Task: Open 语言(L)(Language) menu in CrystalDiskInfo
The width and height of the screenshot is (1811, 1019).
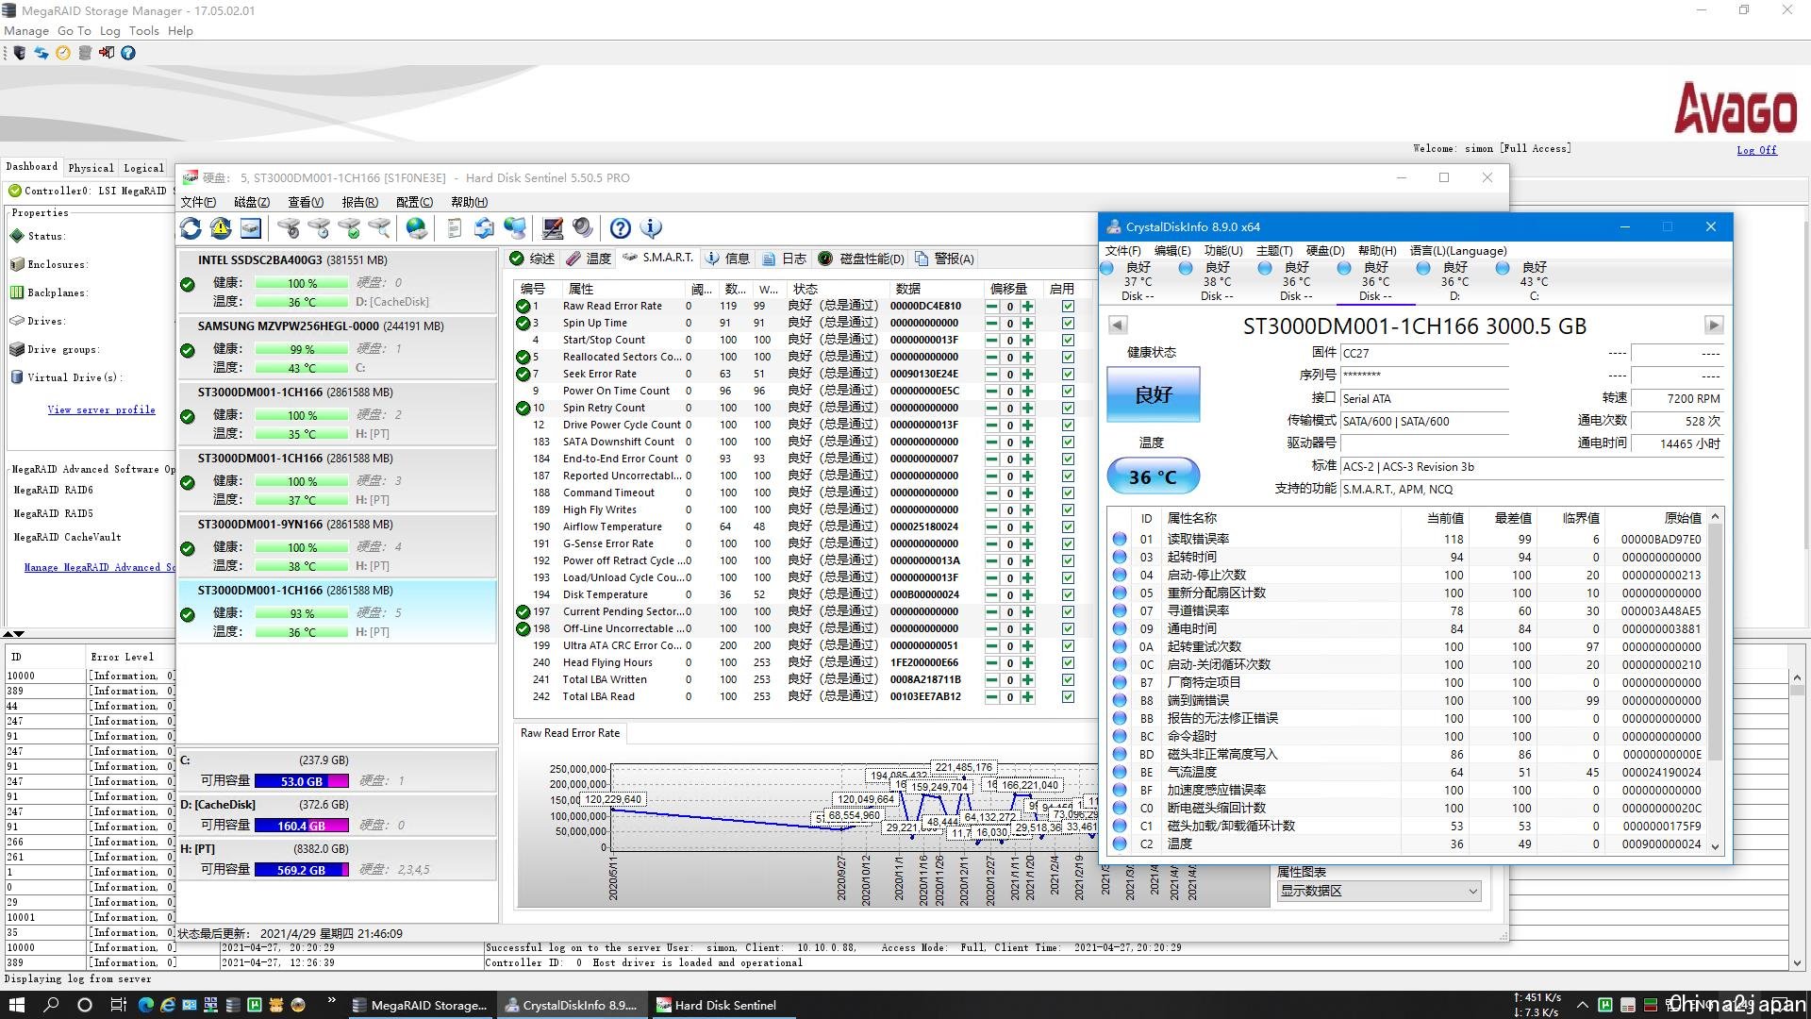Action: [1458, 251]
